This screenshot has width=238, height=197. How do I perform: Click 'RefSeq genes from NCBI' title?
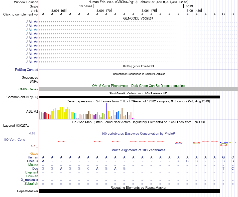(x=138, y=66)
